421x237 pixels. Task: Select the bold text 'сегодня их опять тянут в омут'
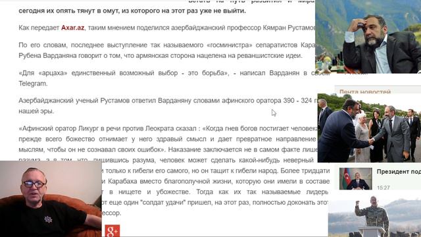click(x=69, y=11)
